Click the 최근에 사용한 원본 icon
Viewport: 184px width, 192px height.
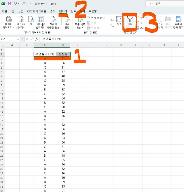click(x=53, y=19)
